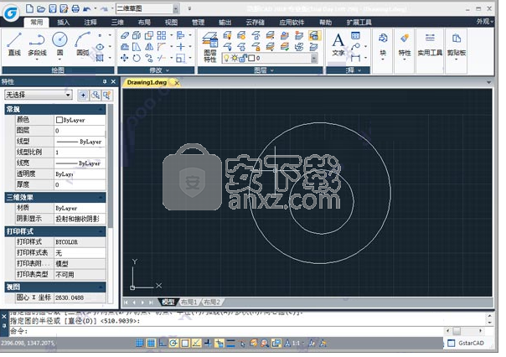Toggle Object Snap Tracking in status bar
The width and height of the screenshot is (506, 357).
[196, 343]
